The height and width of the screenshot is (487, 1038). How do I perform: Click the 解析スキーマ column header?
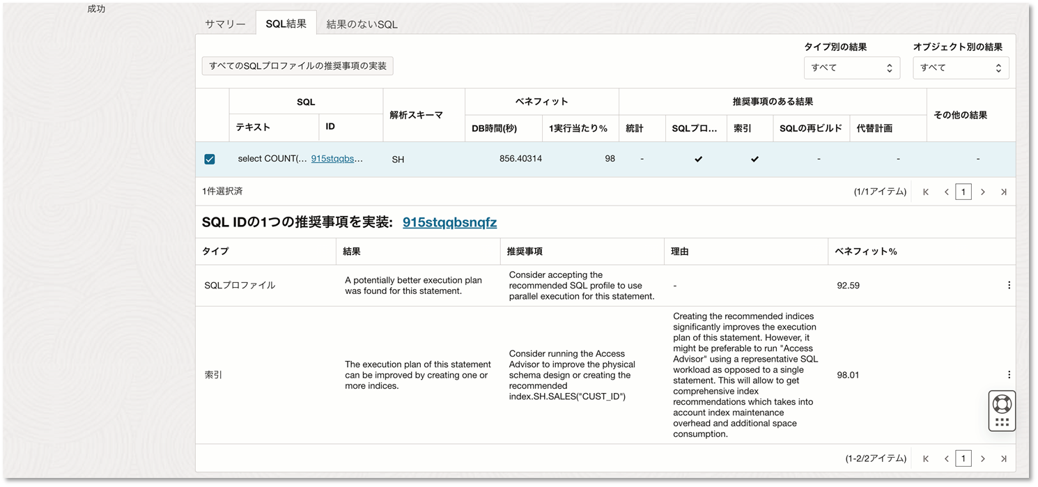(x=416, y=115)
